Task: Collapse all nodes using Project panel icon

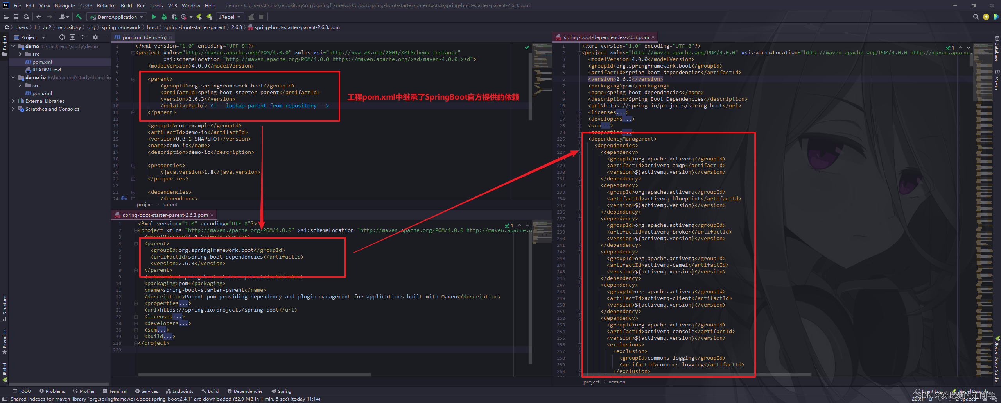Action: [82, 37]
